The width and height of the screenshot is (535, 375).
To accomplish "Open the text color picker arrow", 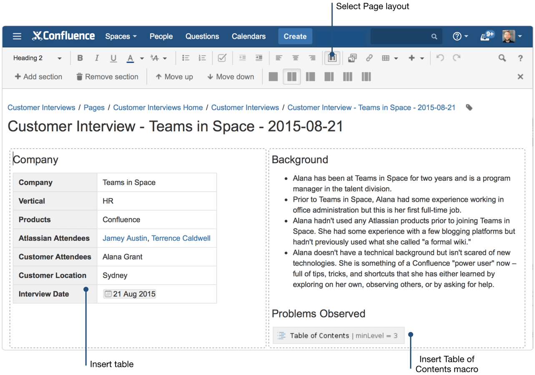I will (x=142, y=58).
